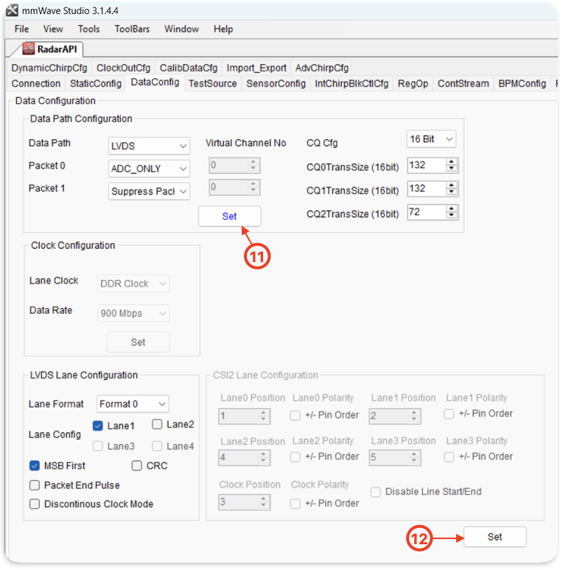
Task: Toggle Lane0 Polarity Pin Order checkbox
Action: pyautogui.click(x=296, y=415)
